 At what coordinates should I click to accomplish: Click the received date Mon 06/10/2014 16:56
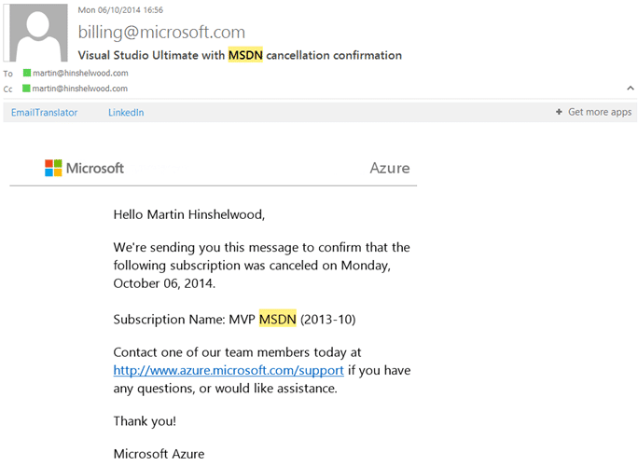[120, 10]
